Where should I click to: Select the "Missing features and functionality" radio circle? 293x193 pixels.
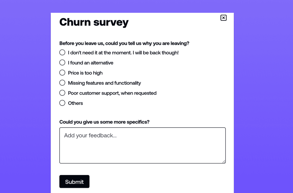(x=62, y=83)
